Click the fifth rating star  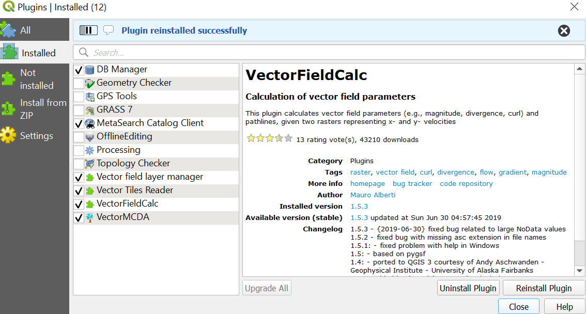pyautogui.click(x=288, y=139)
